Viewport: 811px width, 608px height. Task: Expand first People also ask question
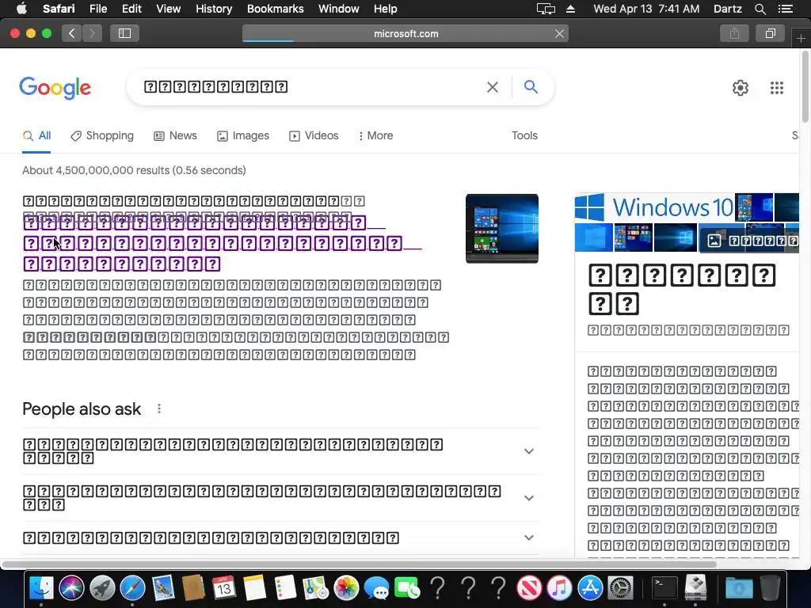[280, 451]
